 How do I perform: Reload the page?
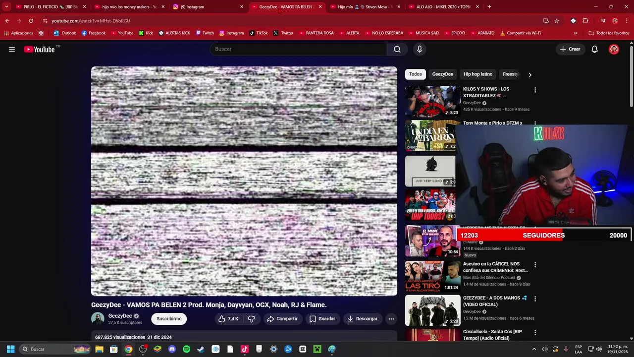tap(31, 21)
